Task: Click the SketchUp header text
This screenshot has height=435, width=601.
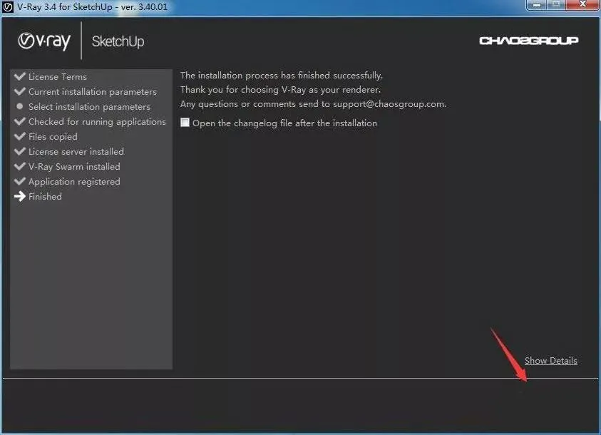Action: click(118, 41)
